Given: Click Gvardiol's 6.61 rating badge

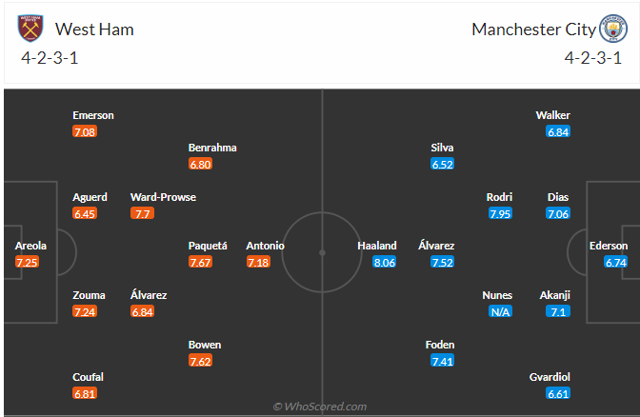Looking at the screenshot, I should [558, 393].
